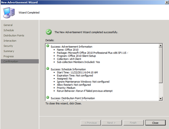This screenshot has height=129, width=169.
Task: Click 'Allow Restart: Not configured' line
Action: click(74, 85)
